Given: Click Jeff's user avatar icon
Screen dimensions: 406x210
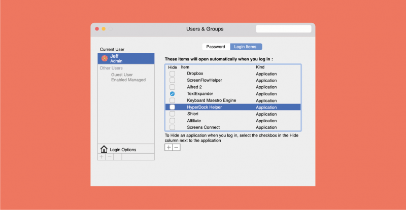Looking at the screenshot, I should click(x=104, y=58).
